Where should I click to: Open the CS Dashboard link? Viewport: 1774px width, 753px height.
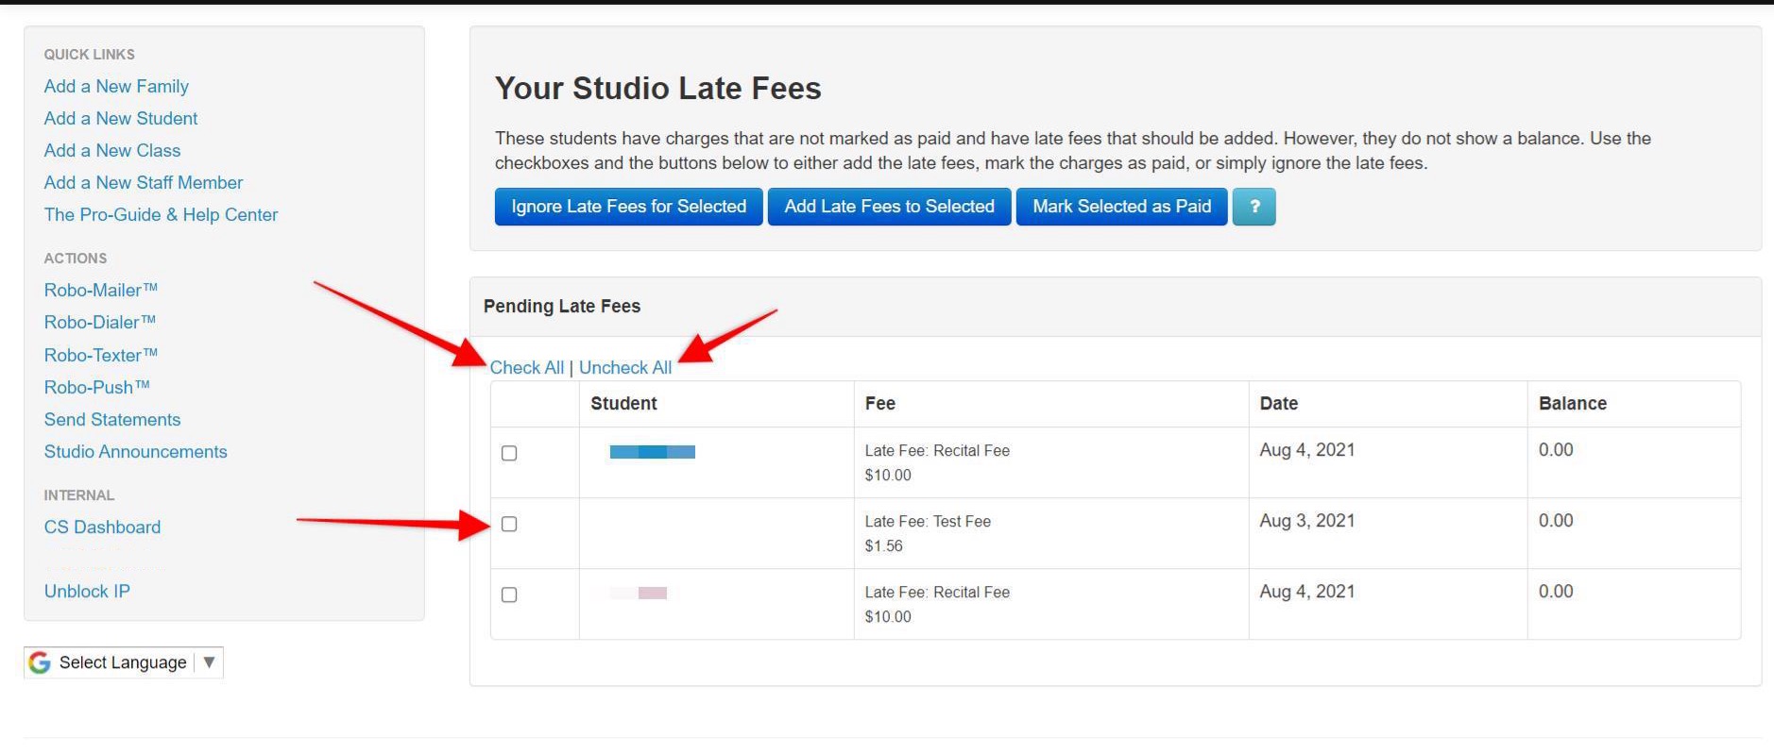coord(102,527)
